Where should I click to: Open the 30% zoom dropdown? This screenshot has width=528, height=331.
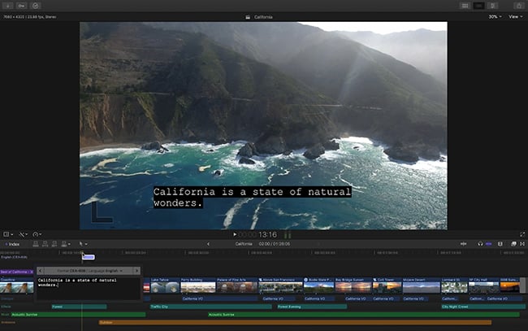495,16
